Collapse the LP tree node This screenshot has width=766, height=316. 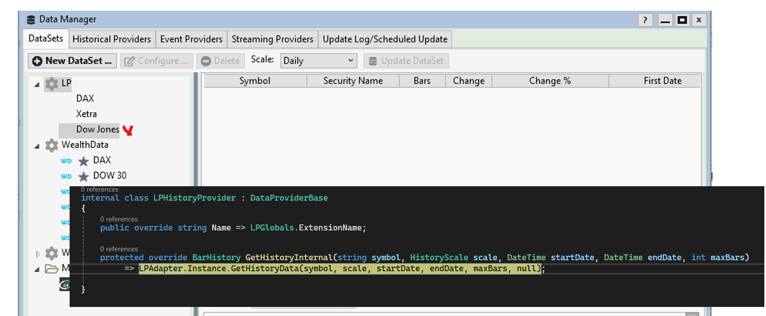pyautogui.click(x=37, y=84)
